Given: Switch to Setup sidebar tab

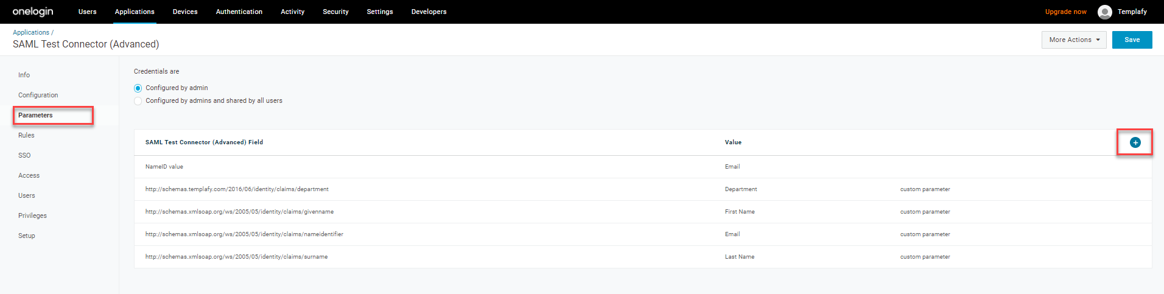Looking at the screenshot, I should [27, 236].
